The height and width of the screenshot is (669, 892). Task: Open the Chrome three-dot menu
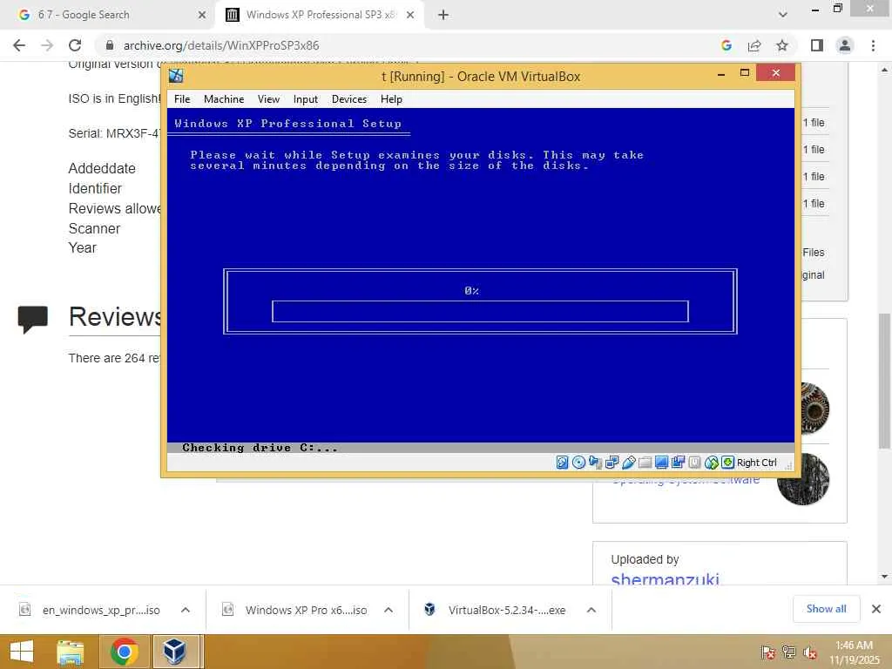pos(873,45)
